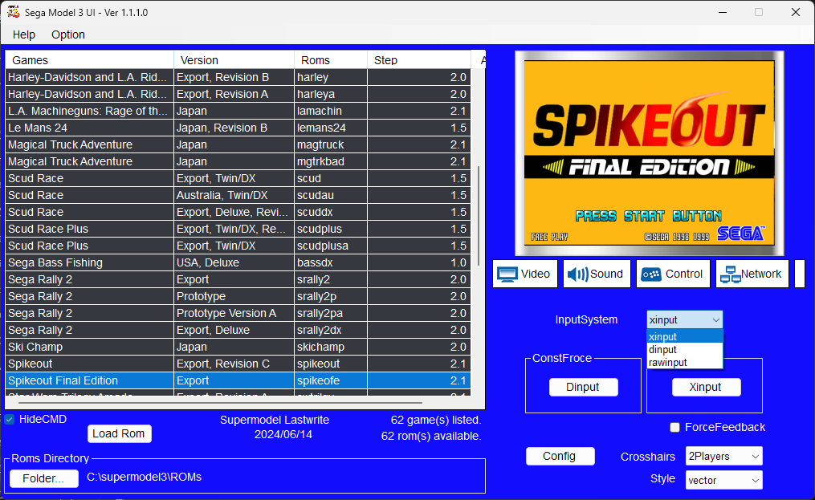815x500 pixels.
Task: Select the Sega Bass Fishing row
Action: [x=238, y=262]
